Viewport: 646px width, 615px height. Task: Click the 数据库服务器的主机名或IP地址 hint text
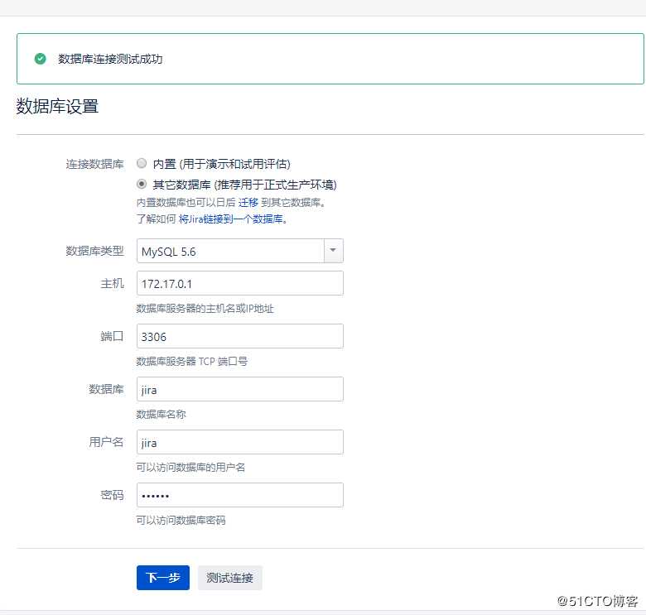[x=205, y=308]
